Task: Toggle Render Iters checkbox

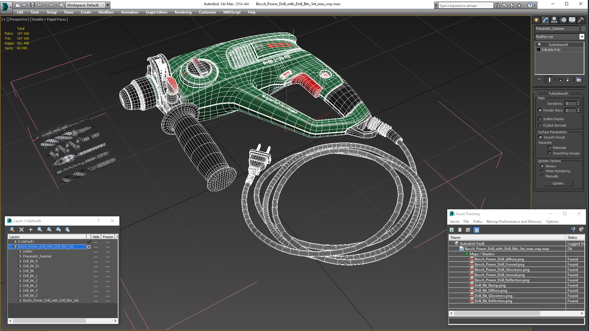Action: 540,110
